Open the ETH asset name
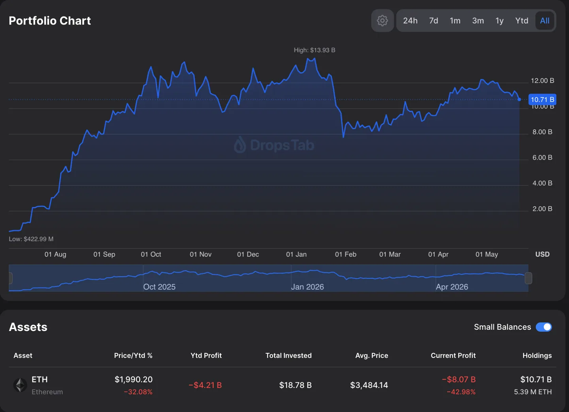The width and height of the screenshot is (569, 412). coord(40,380)
